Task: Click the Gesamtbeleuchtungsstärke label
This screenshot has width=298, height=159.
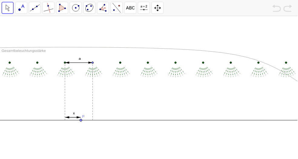Action: tap(24, 51)
